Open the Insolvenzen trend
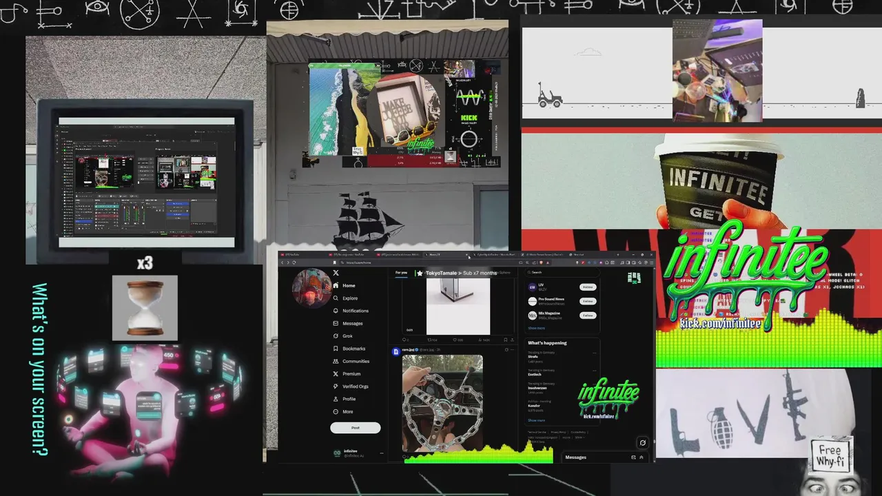Screen dimensions: 882x496 (537, 388)
